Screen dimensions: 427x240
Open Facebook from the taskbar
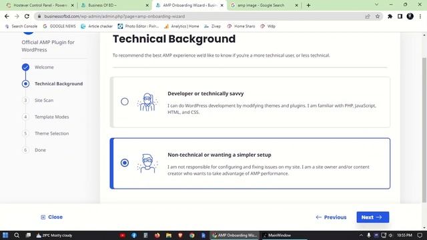[134, 235]
